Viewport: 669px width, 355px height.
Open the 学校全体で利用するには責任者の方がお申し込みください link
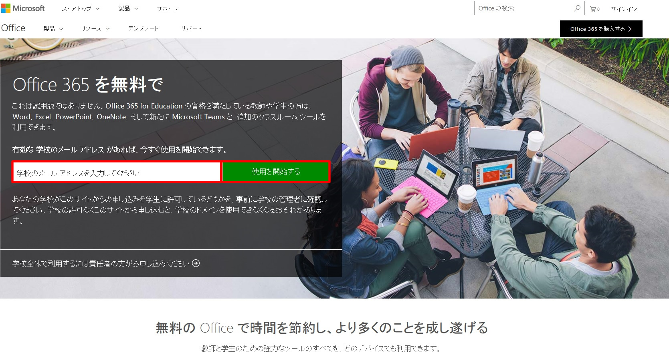tap(106, 263)
